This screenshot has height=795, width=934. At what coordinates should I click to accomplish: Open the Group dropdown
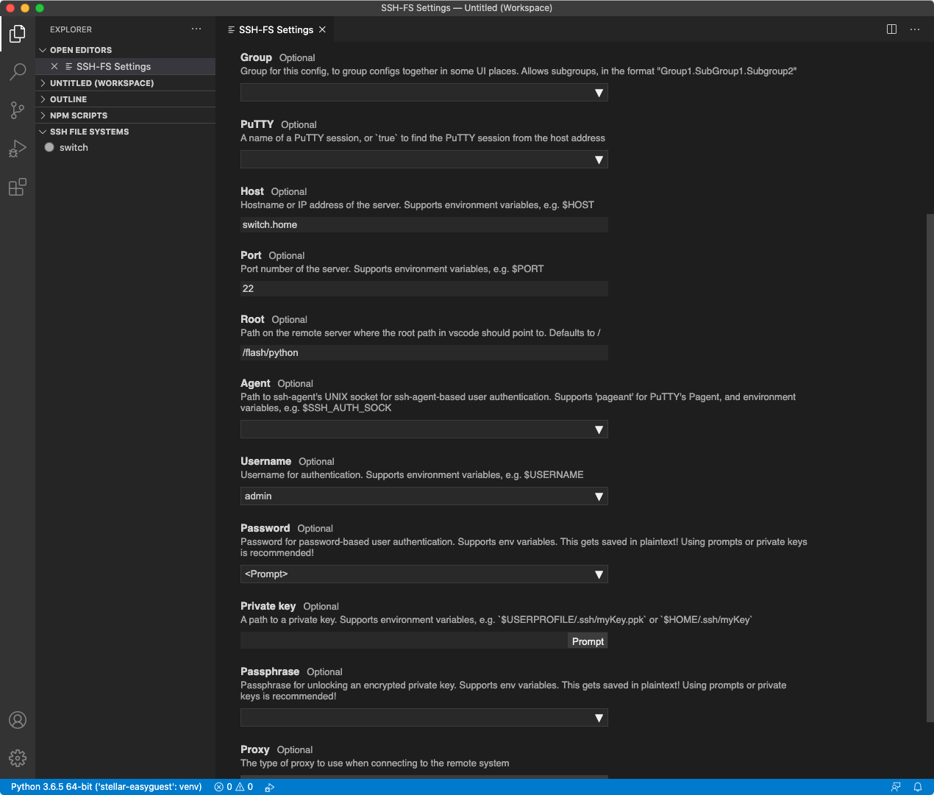[x=424, y=93]
